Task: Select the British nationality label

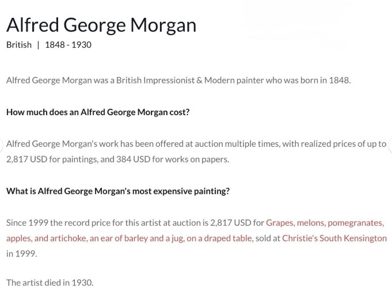Action: coord(19,45)
